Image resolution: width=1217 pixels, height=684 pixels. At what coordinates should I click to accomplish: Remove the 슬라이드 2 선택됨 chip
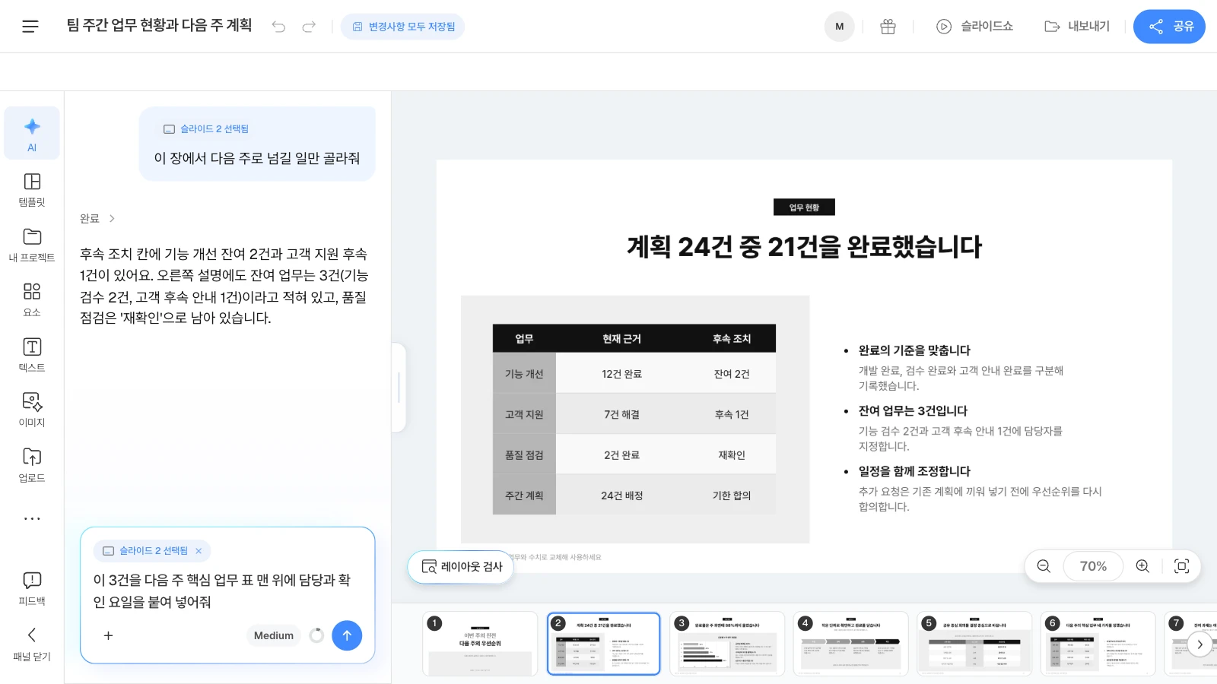click(199, 551)
